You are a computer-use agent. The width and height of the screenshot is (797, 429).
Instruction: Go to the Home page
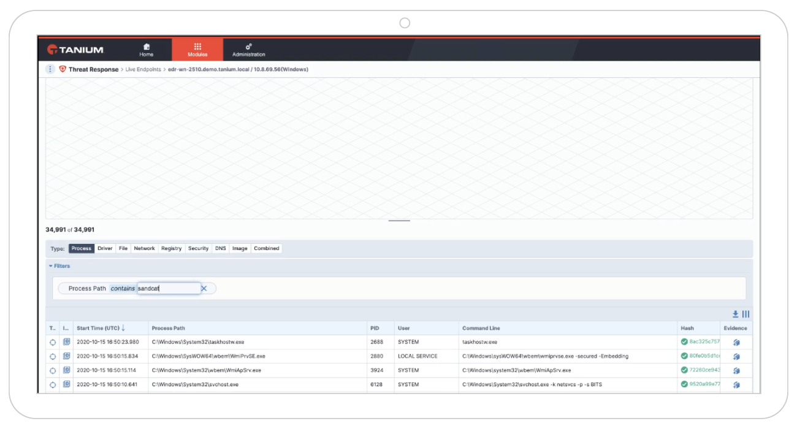(x=146, y=50)
